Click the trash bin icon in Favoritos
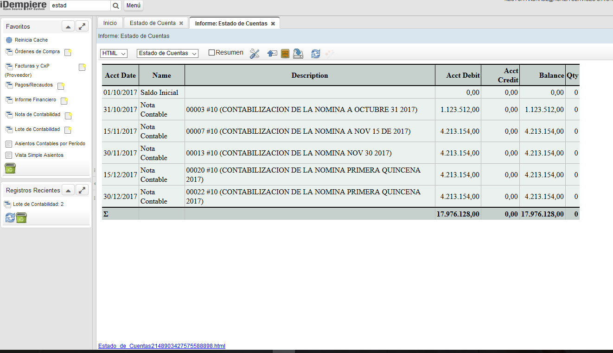The height and width of the screenshot is (353, 613). [10, 168]
